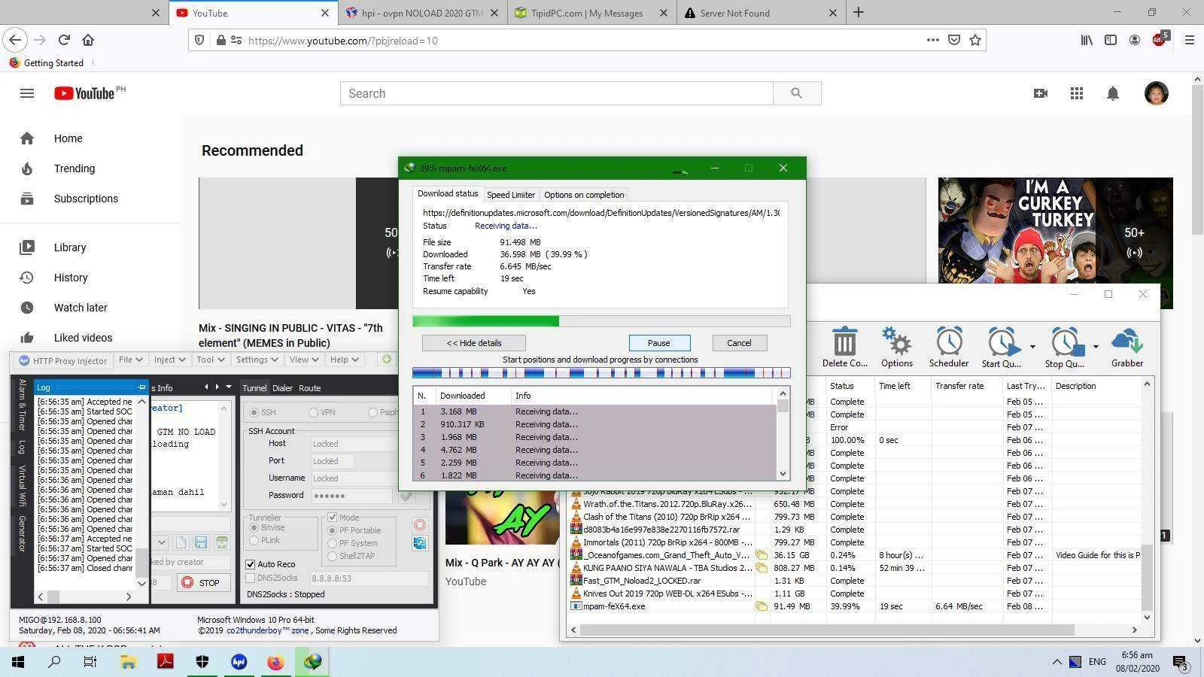Pin the Log panel in HTTP Proxy Injector

coord(141,387)
